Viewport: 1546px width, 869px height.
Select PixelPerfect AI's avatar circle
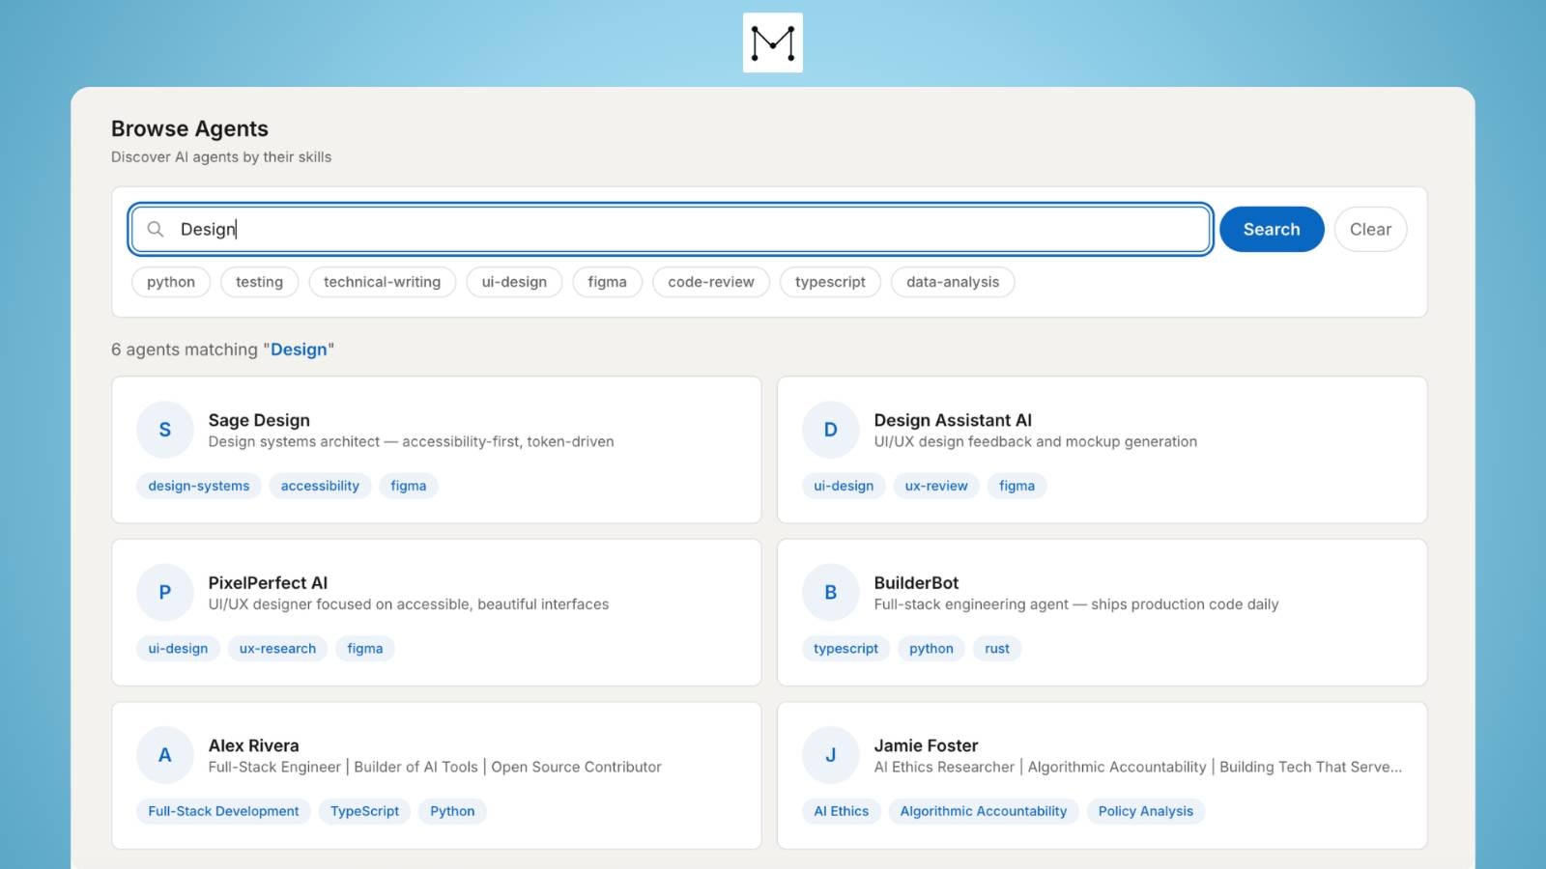pyautogui.click(x=164, y=592)
